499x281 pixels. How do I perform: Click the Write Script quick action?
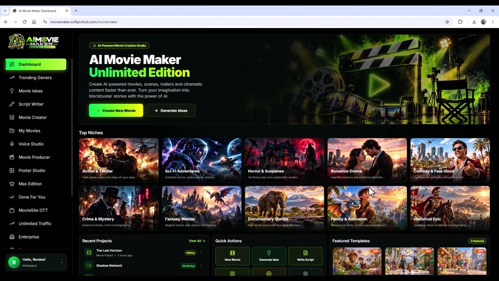click(305, 256)
